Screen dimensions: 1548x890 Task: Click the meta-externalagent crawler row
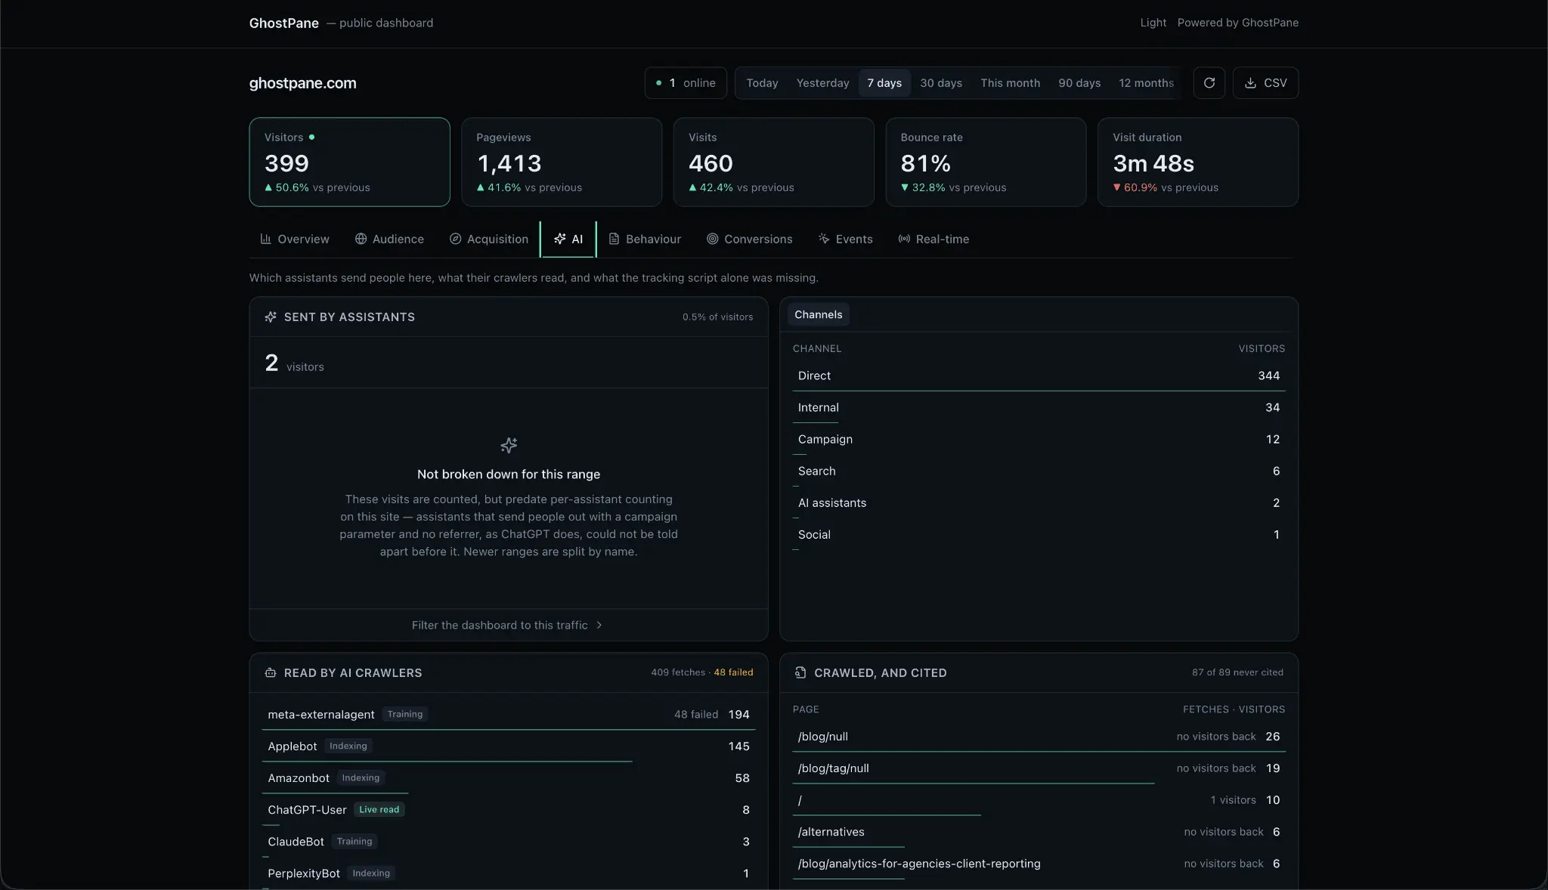coord(509,715)
